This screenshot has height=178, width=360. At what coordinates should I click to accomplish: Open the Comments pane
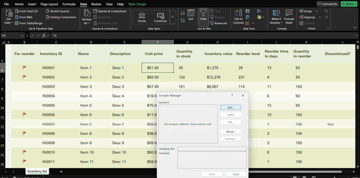328,4
